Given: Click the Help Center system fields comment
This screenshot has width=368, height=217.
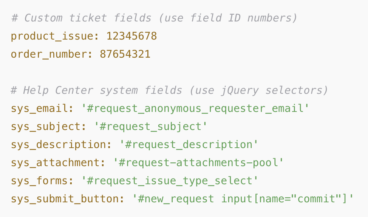Looking at the screenshot, I should click(x=169, y=90).
